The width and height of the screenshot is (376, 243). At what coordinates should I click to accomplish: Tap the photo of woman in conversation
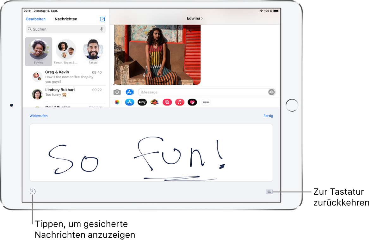coord(157,55)
